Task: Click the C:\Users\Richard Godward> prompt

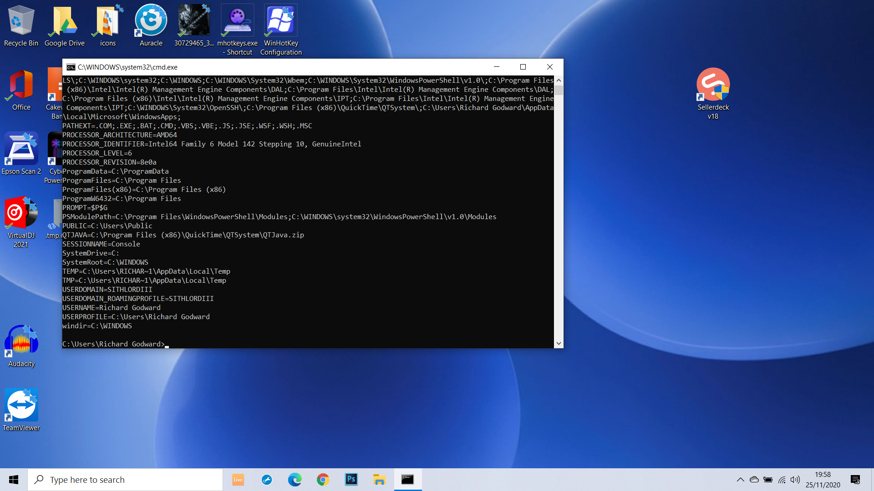Action: coord(114,344)
